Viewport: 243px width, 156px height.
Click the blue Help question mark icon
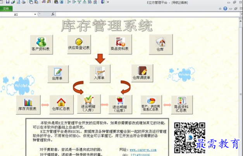[225, 8]
